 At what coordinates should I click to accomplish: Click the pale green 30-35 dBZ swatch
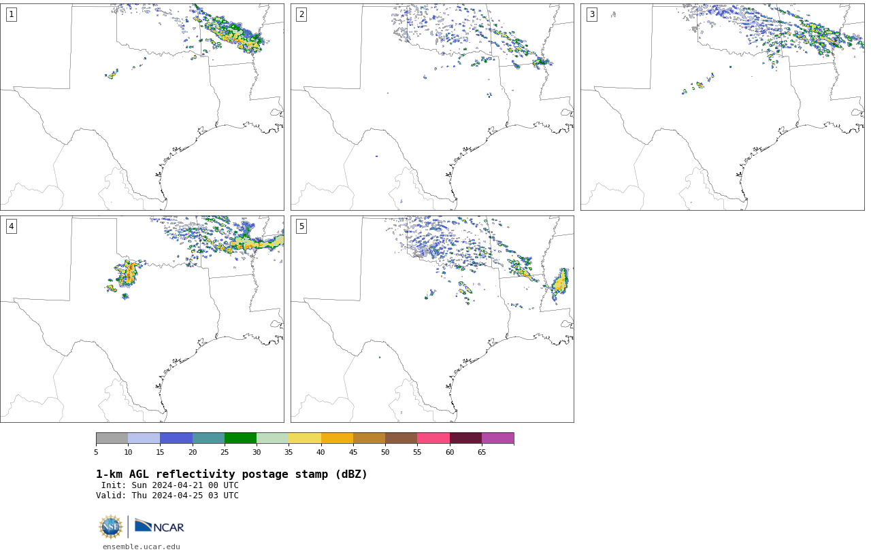[x=273, y=438]
